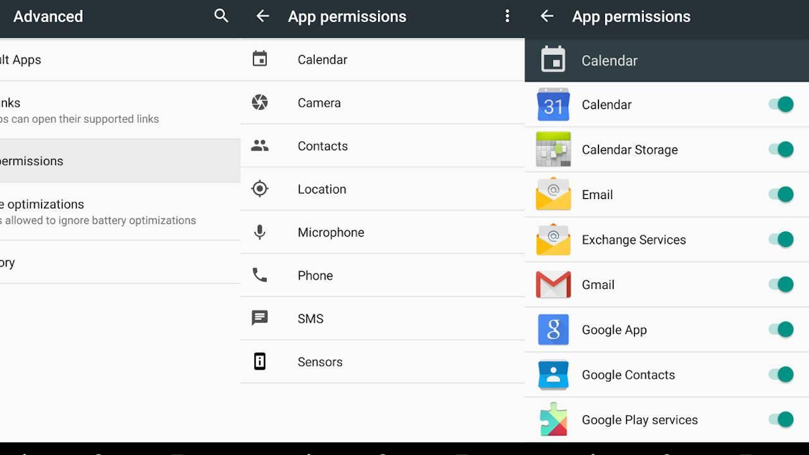
Task: Tap the Gmail app name label
Action: coord(598,284)
